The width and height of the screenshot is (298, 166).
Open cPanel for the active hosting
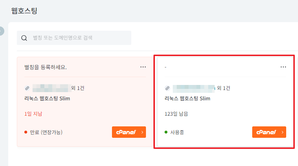click(x=266, y=132)
